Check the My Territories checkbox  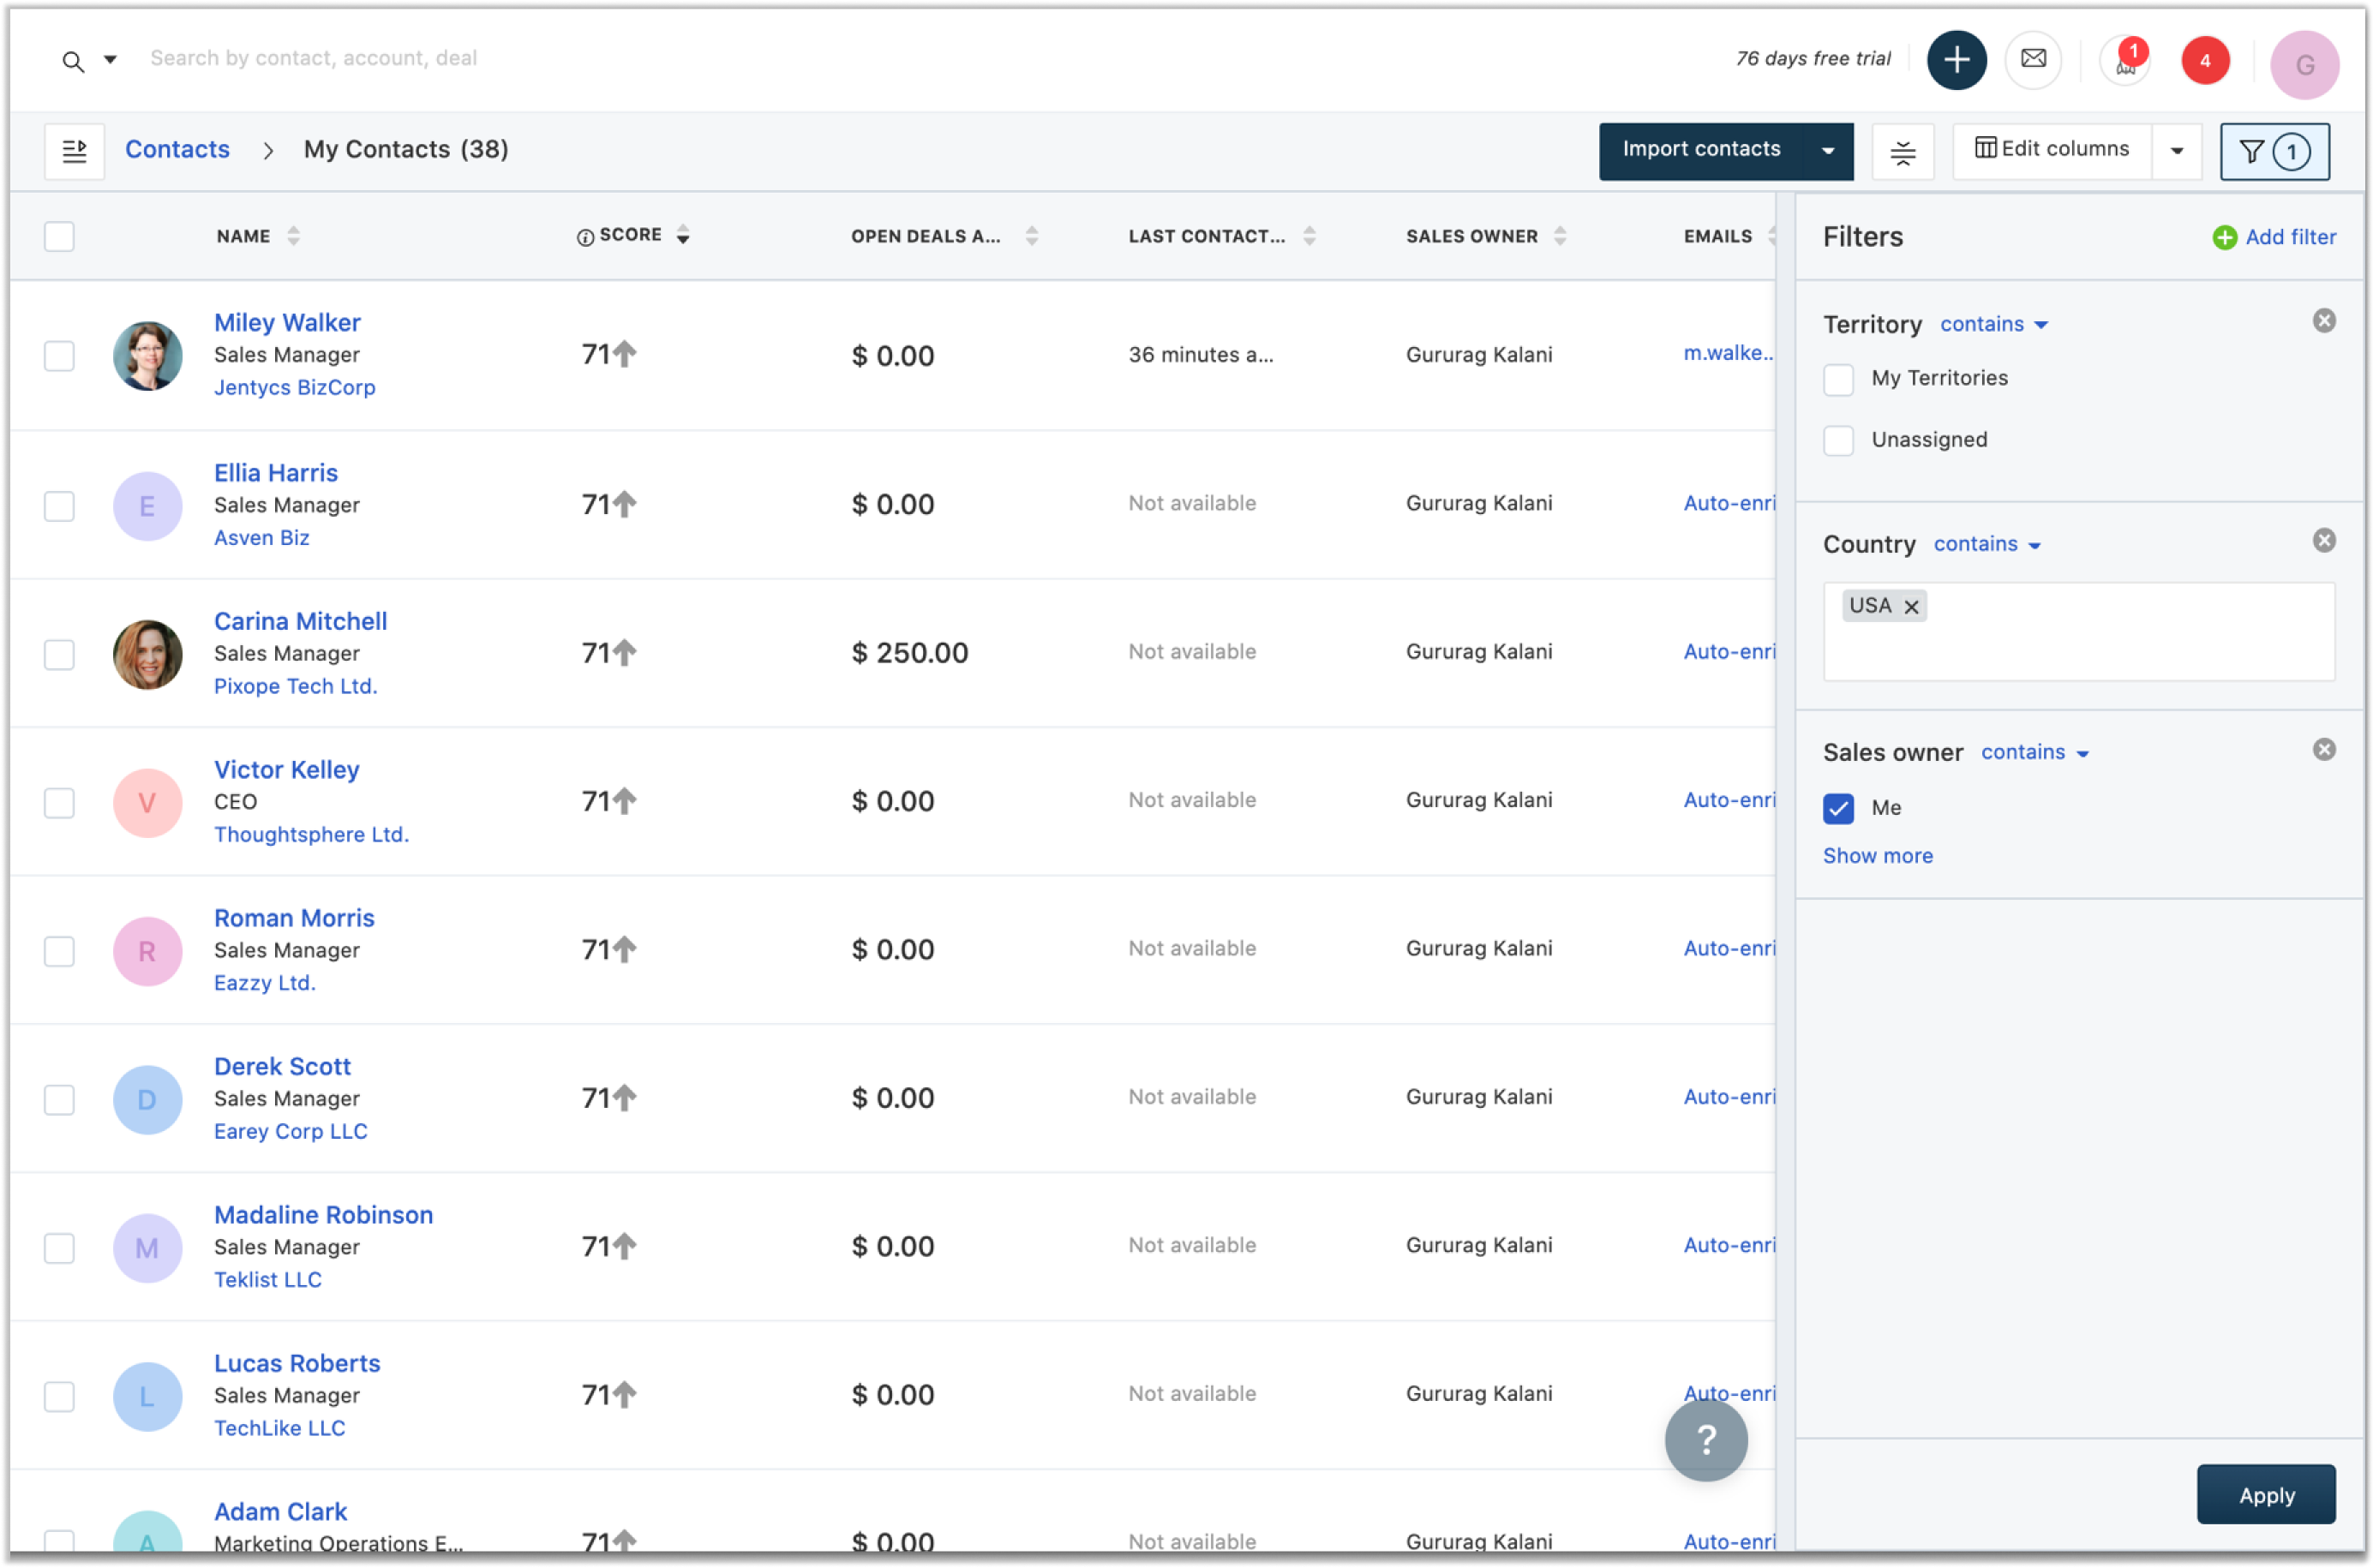coord(1837,379)
